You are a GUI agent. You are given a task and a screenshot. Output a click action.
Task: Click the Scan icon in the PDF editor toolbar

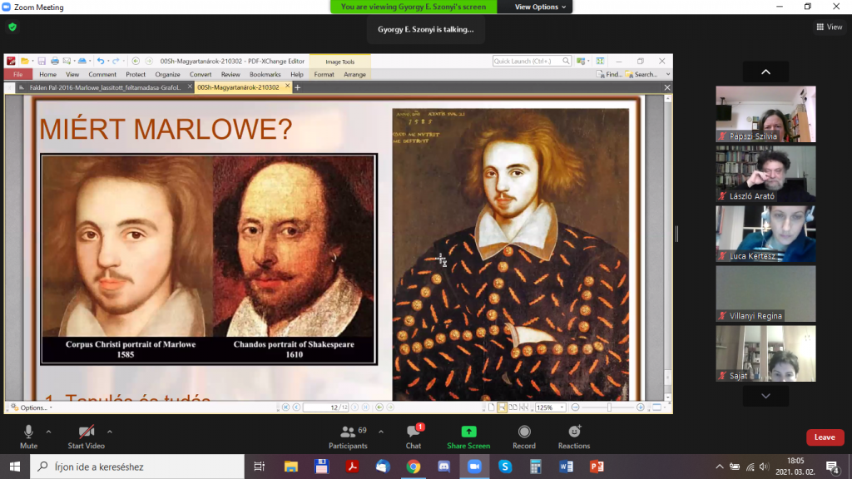tap(82, 62)
